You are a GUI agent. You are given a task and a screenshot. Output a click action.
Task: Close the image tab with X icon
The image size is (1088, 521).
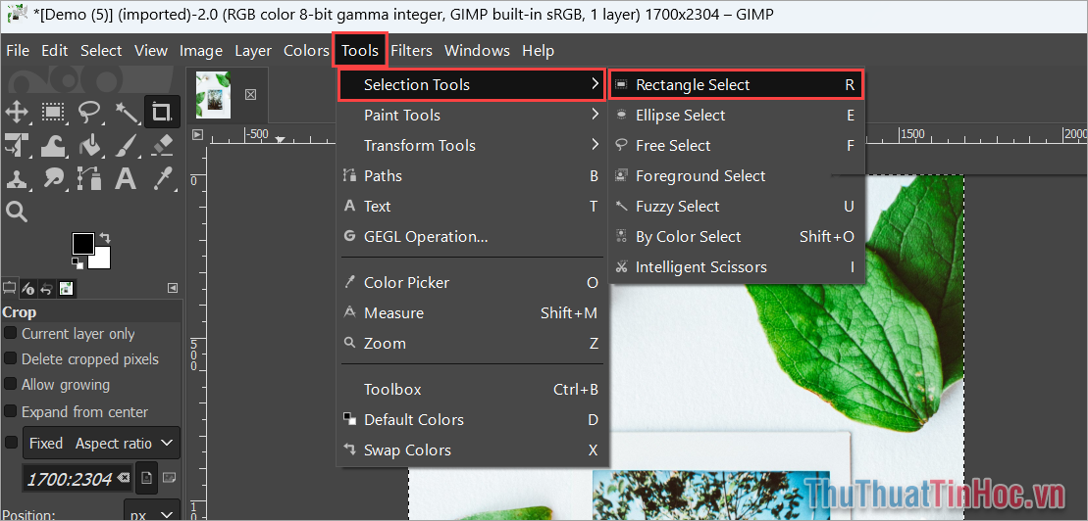pos(251,94)
